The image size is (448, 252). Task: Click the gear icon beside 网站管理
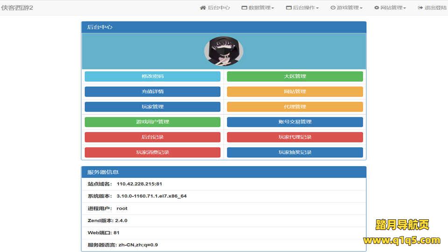377,8
